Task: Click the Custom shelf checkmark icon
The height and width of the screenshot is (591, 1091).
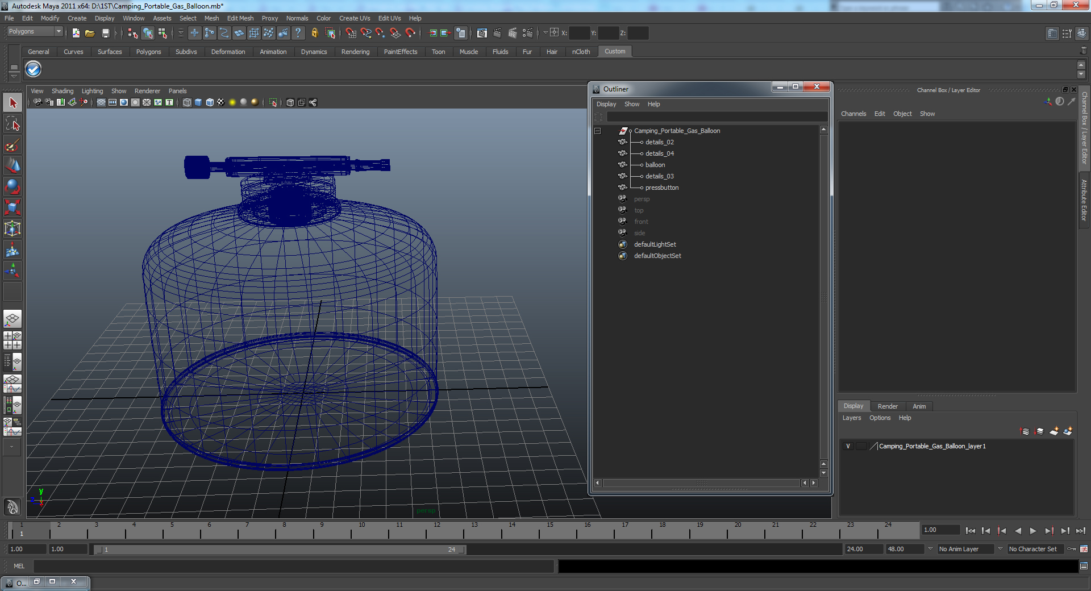Action: point(34,69)
